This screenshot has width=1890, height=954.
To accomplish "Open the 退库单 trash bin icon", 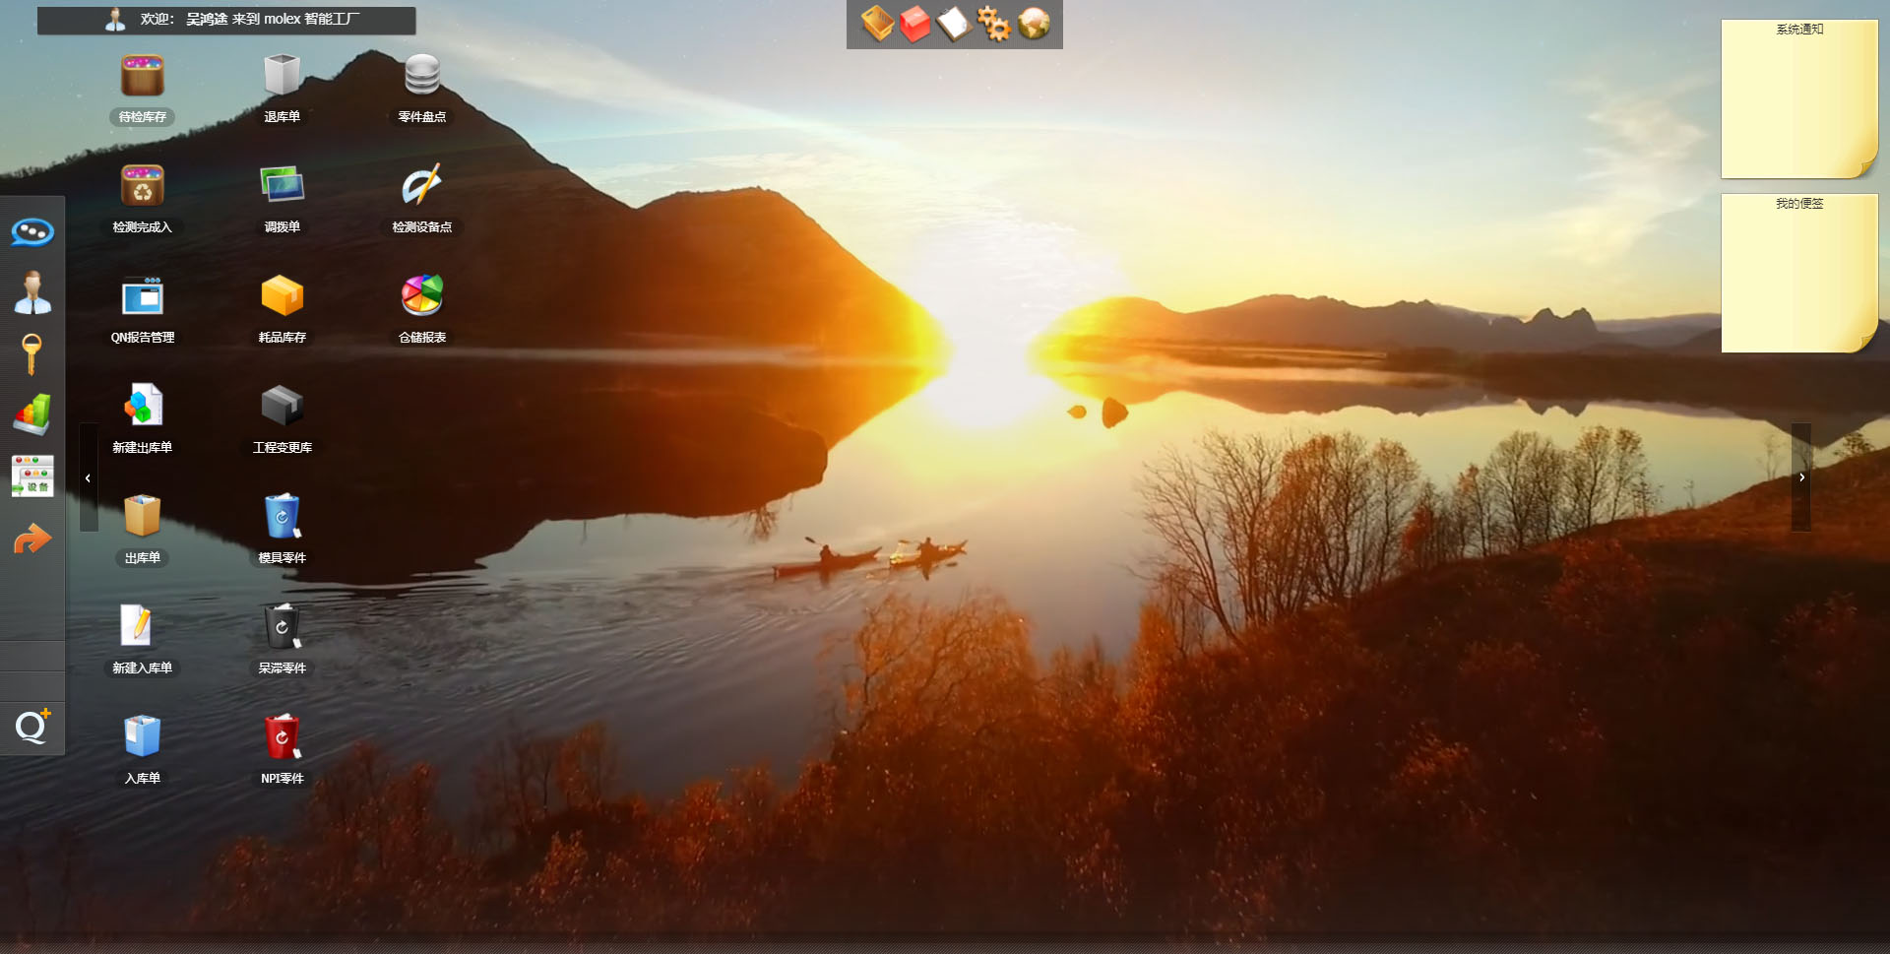I will [x=282, y=77].
